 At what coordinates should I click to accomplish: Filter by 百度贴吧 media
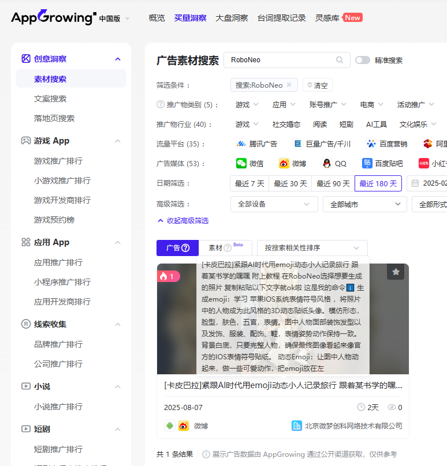coord(382,163)
